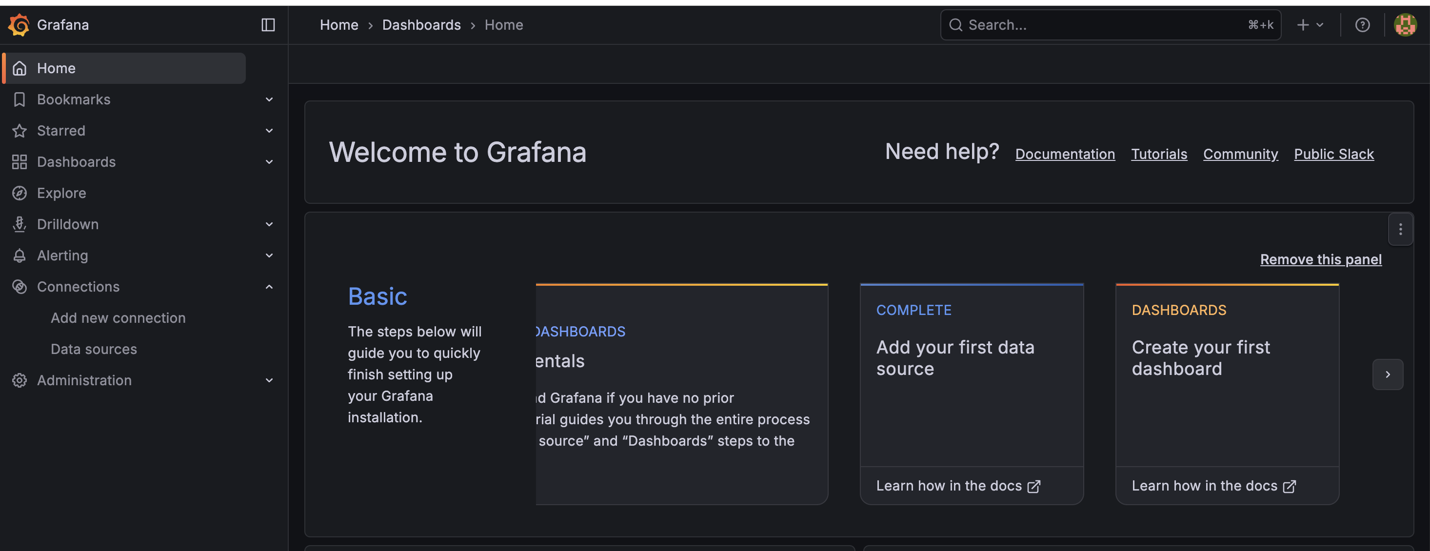Click the Grafana logo icon

tap(19, 25)
